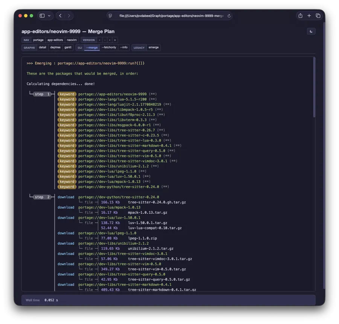
Task: Go back with the browser back arrow
Action: click(x=60, y=16)
